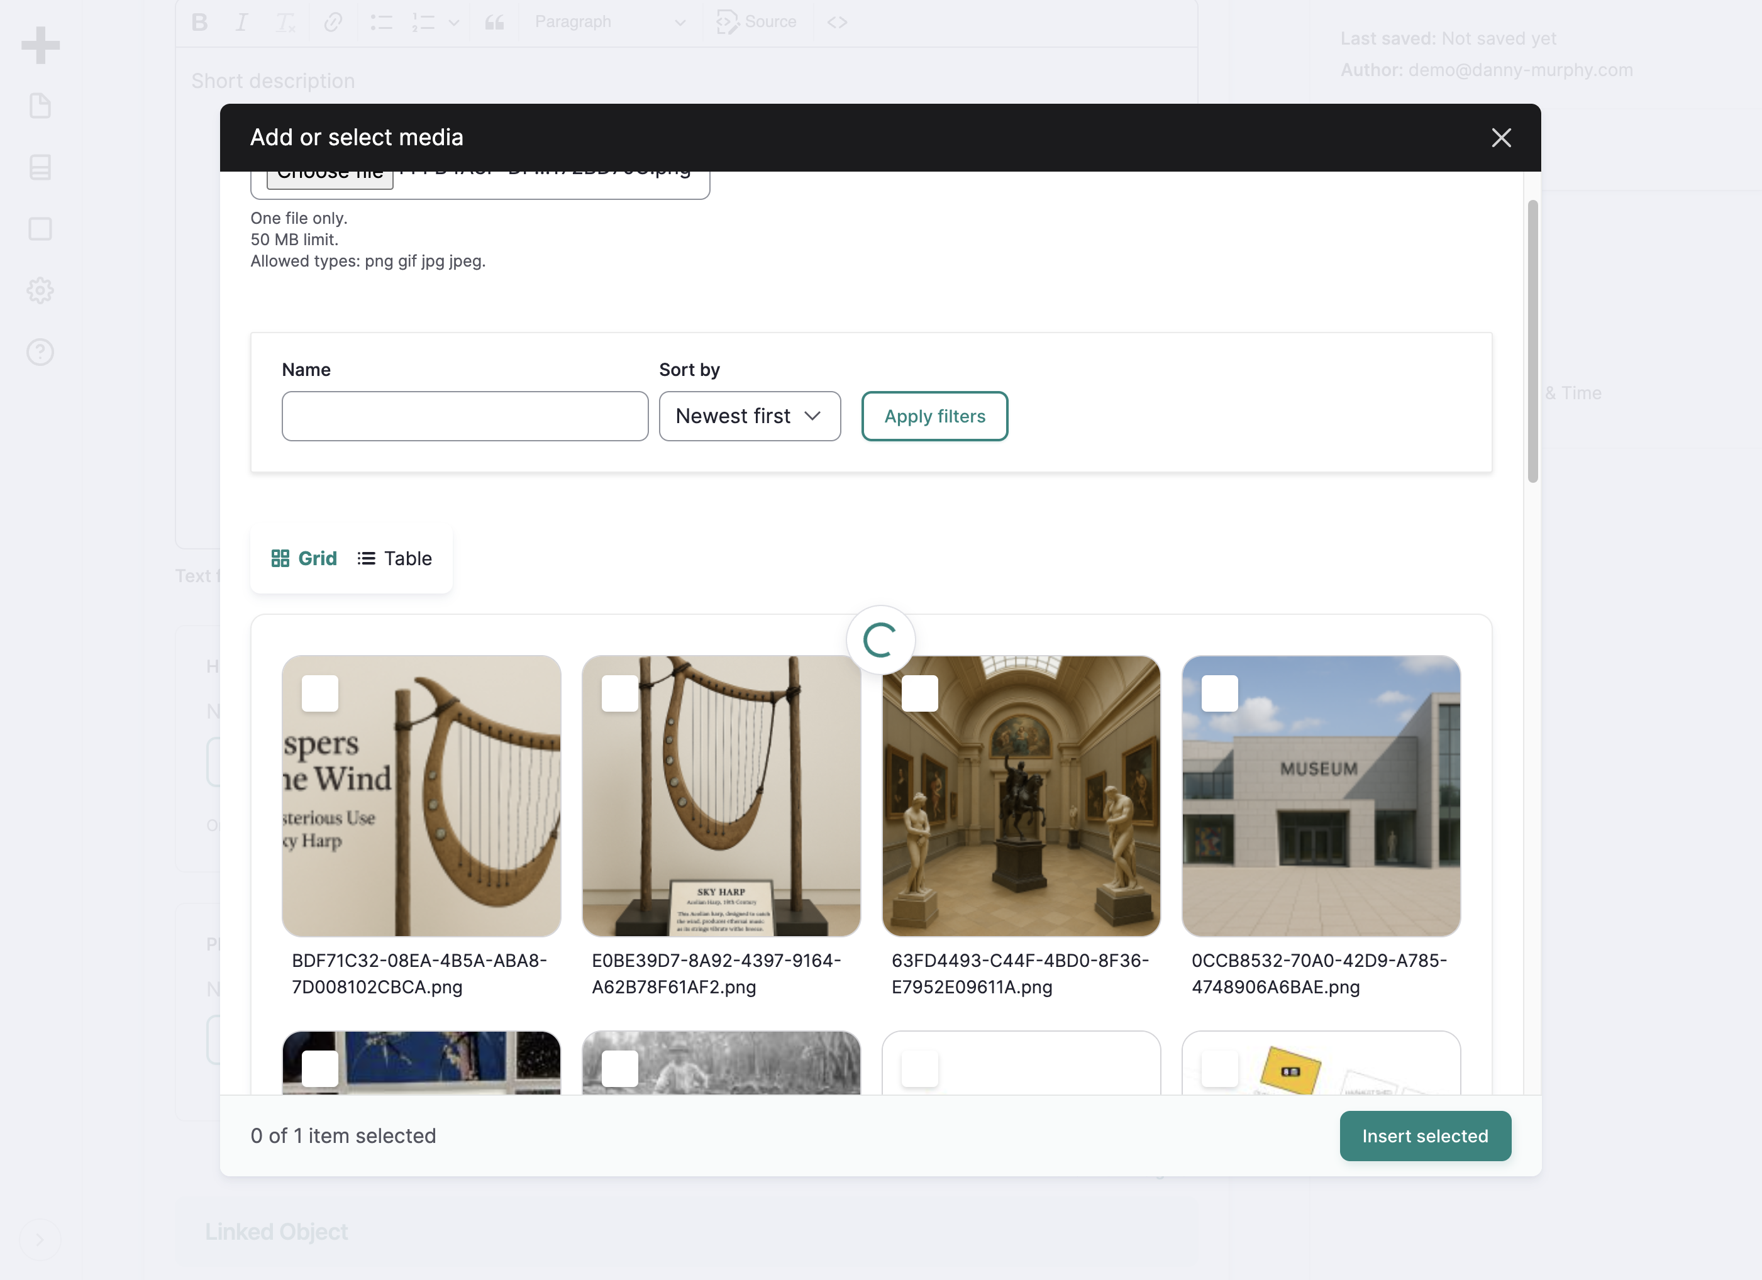Click the document page icon in sidebar
Screen dimensions: 1762x1280
40,106
